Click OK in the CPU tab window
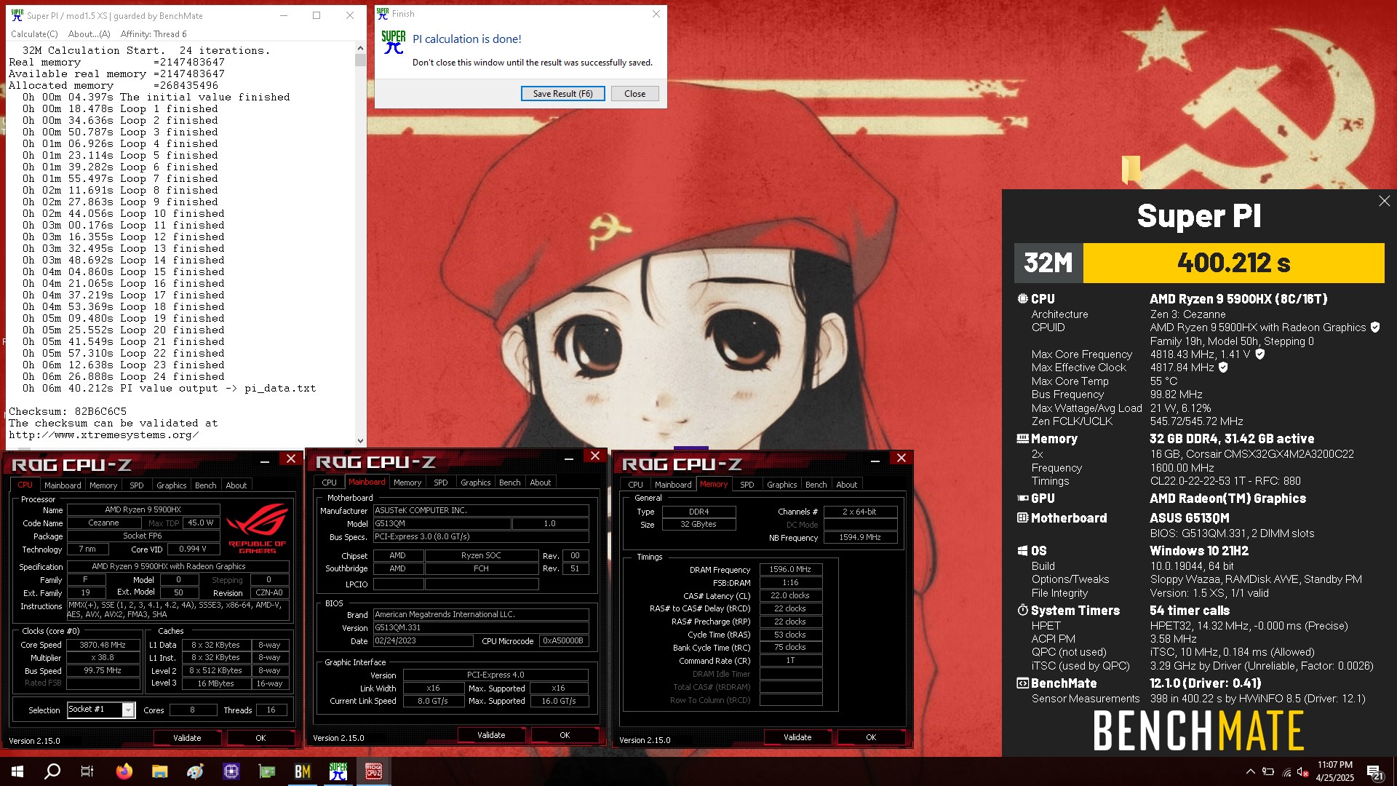The image size is (1397, 786). pos(260,738)
